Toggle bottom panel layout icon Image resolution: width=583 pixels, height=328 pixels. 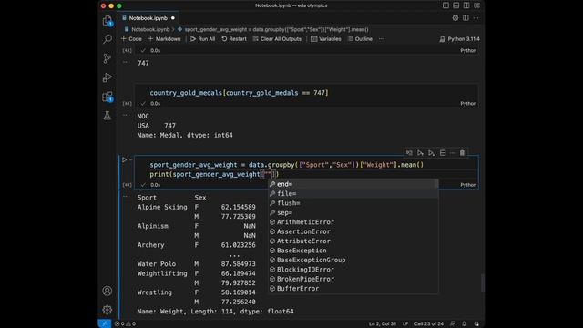click(455, 5)
